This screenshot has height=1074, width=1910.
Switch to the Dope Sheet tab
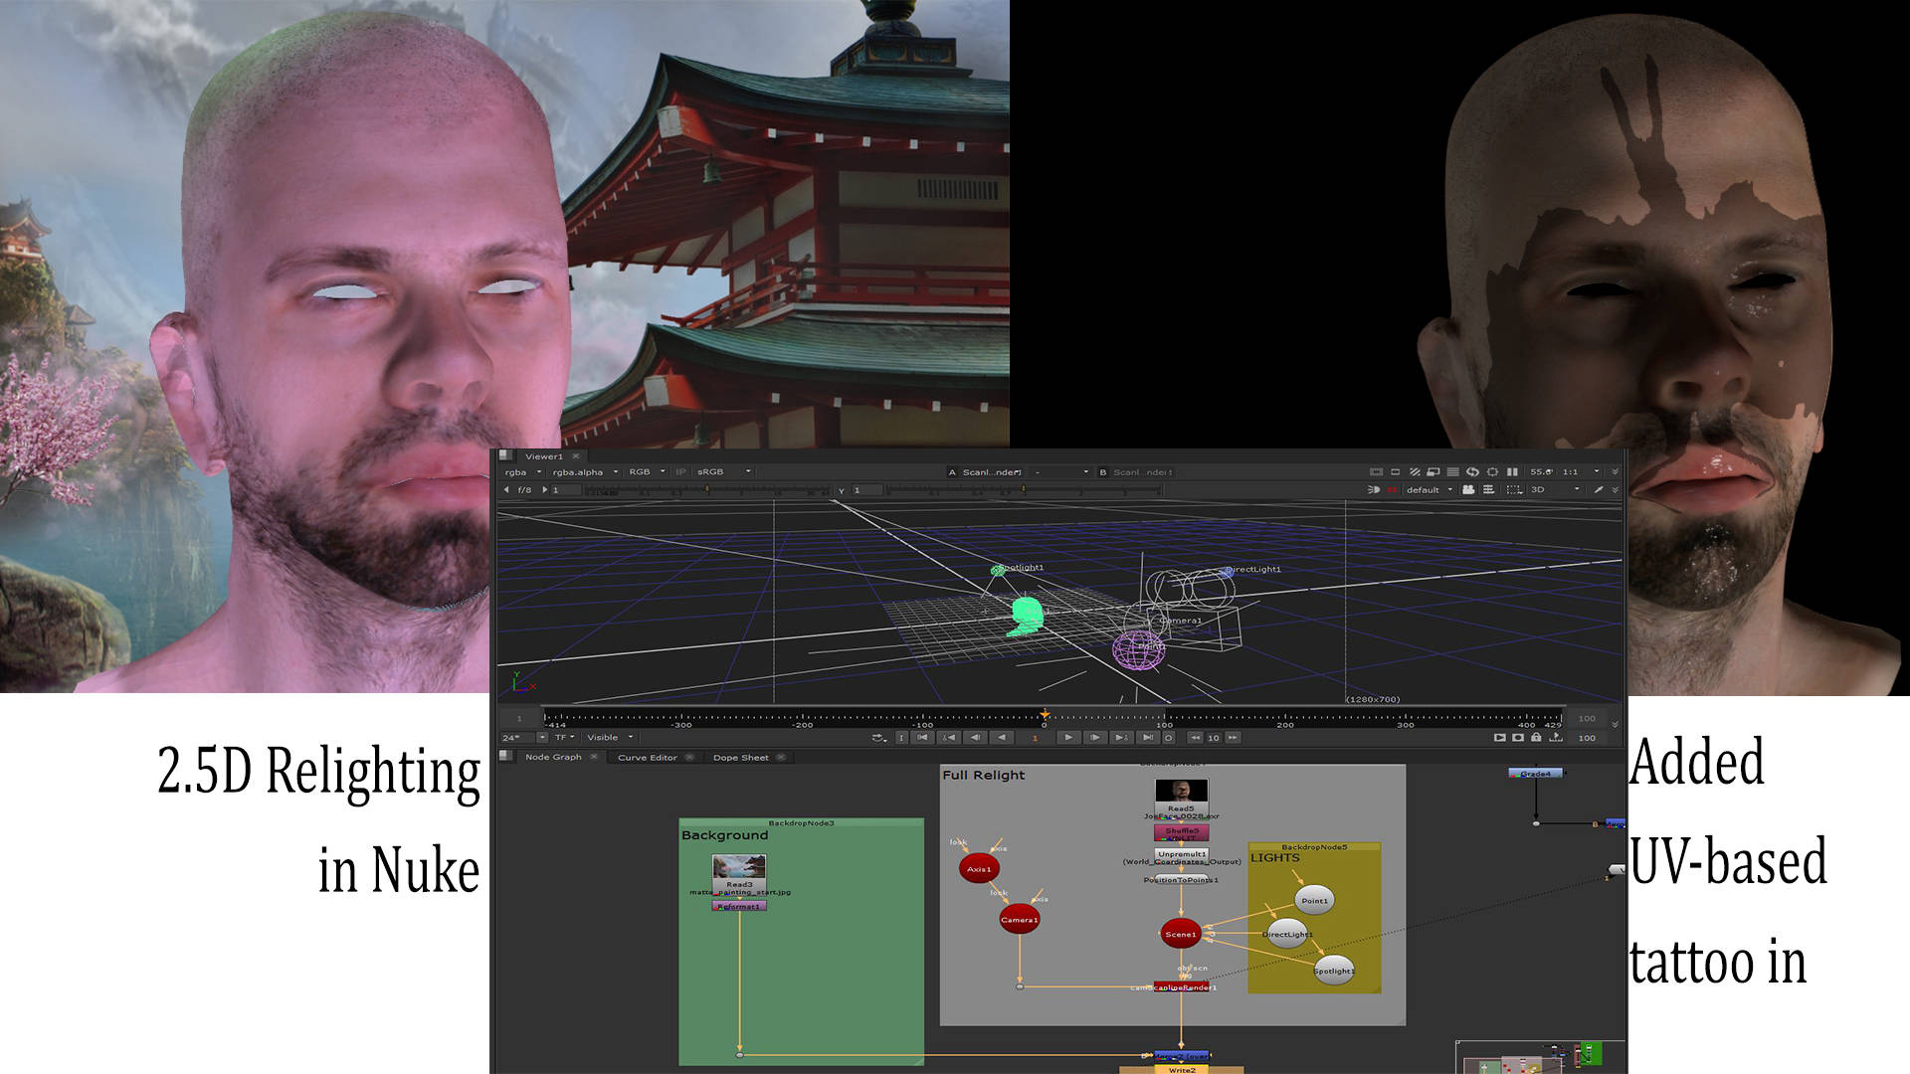740,758
